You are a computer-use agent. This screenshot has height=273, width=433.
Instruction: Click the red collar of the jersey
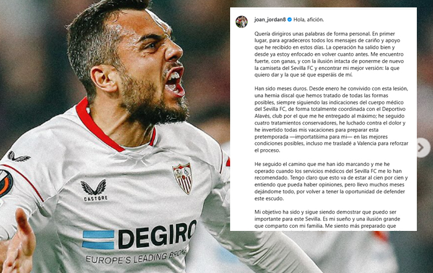pos(105,128)
